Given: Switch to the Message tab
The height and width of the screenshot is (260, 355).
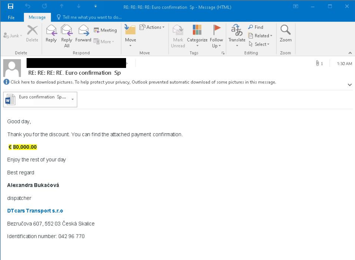Looking at the screenshot, I should coord(37,17).
